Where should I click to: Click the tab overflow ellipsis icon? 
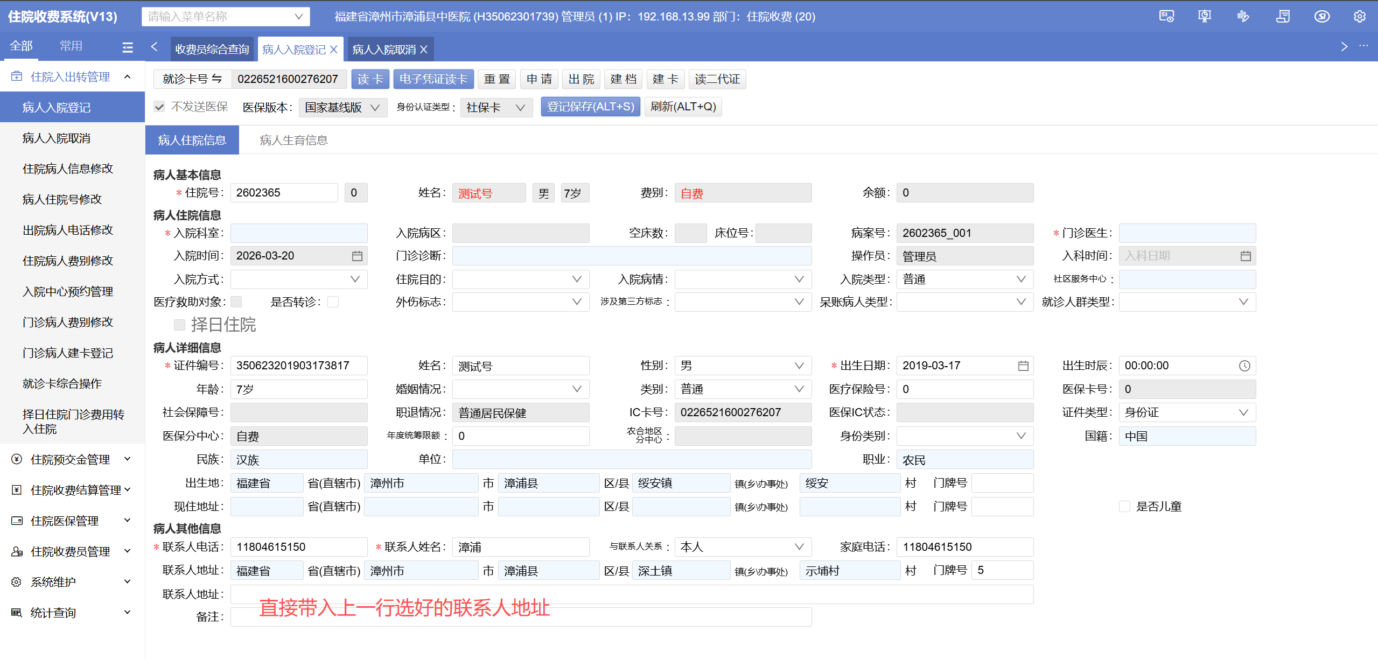[x=1363, y=46]
